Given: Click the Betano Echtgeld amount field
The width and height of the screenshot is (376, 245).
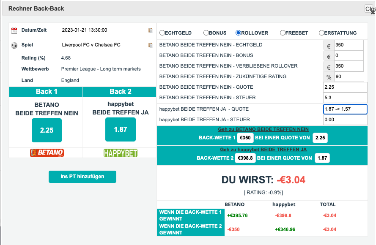Looking at the screenshot, I should coord(349,45).
